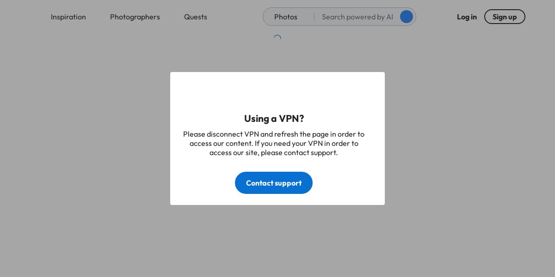Open the Photographers menu

tap(135, 17)
